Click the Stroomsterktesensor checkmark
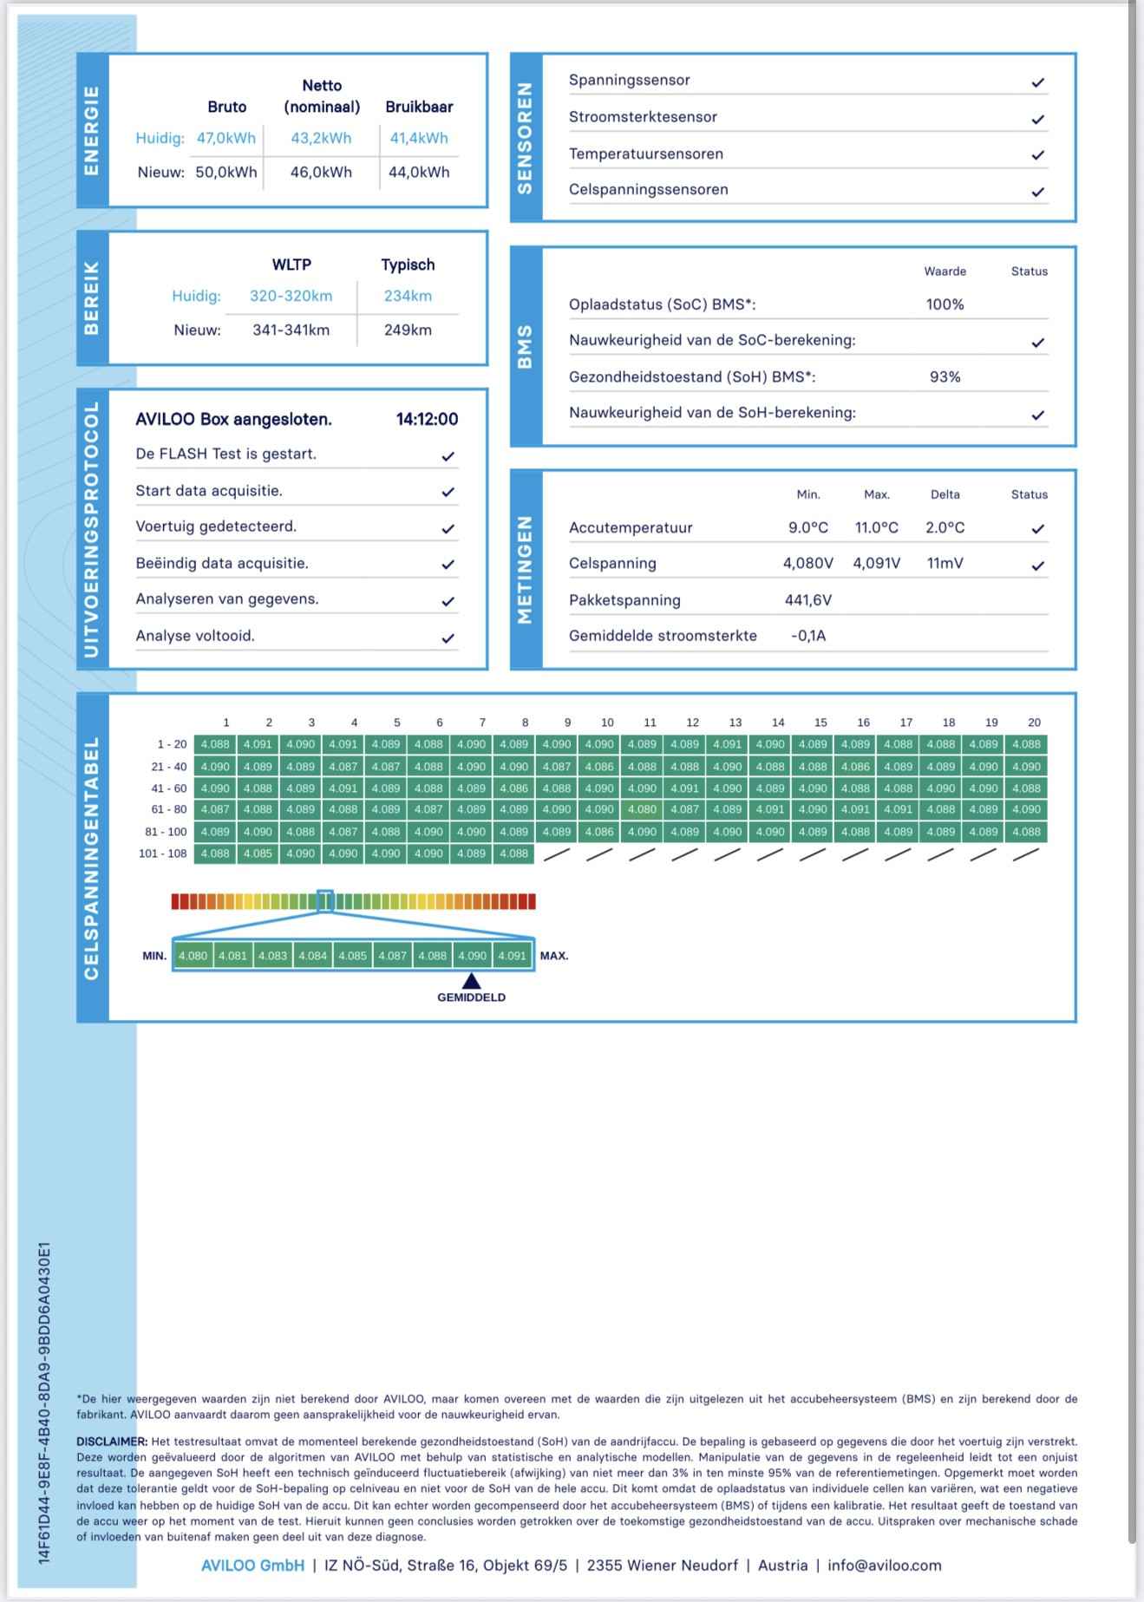Viewport: 1144px width, 1602px height. (x=1037, y=119)
